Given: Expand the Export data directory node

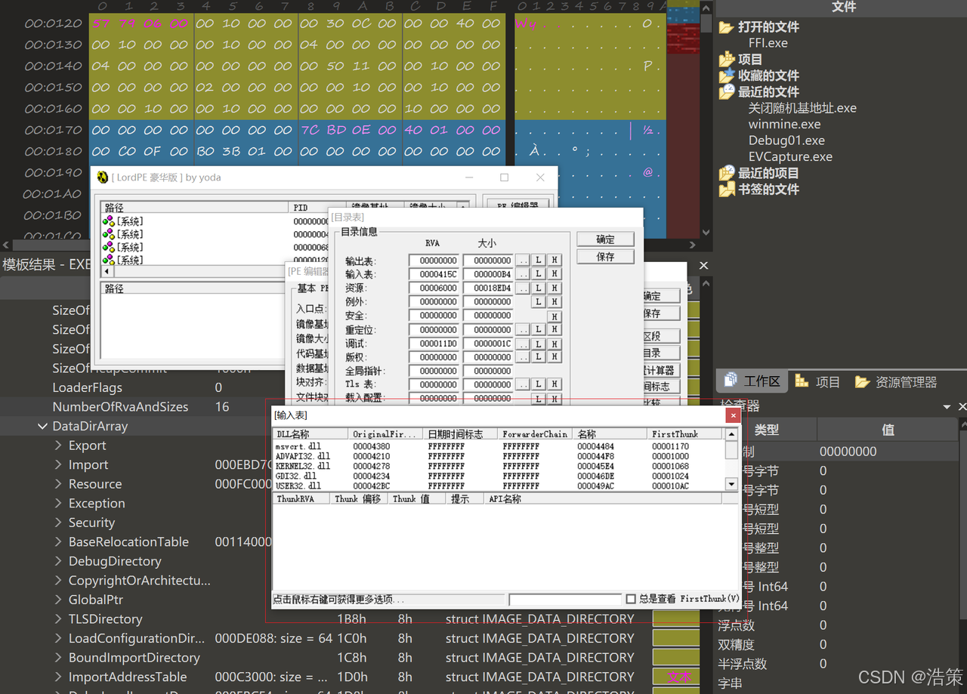Looking at the screenshot, I should point(58,446).
